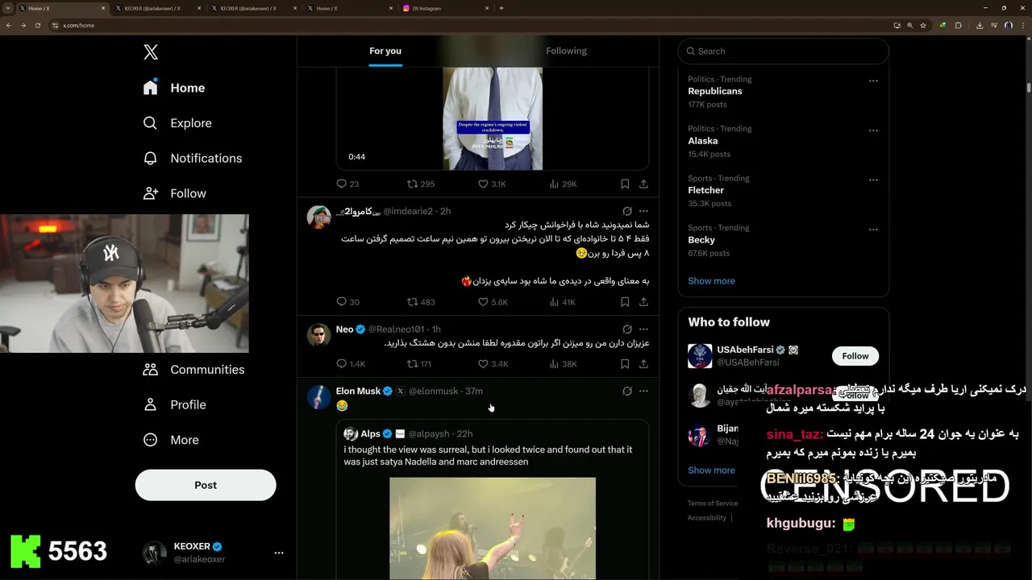This screenshot has height=580, width=1032.
Task: Repost the @imdearie2 post
Action: [420, 302]
